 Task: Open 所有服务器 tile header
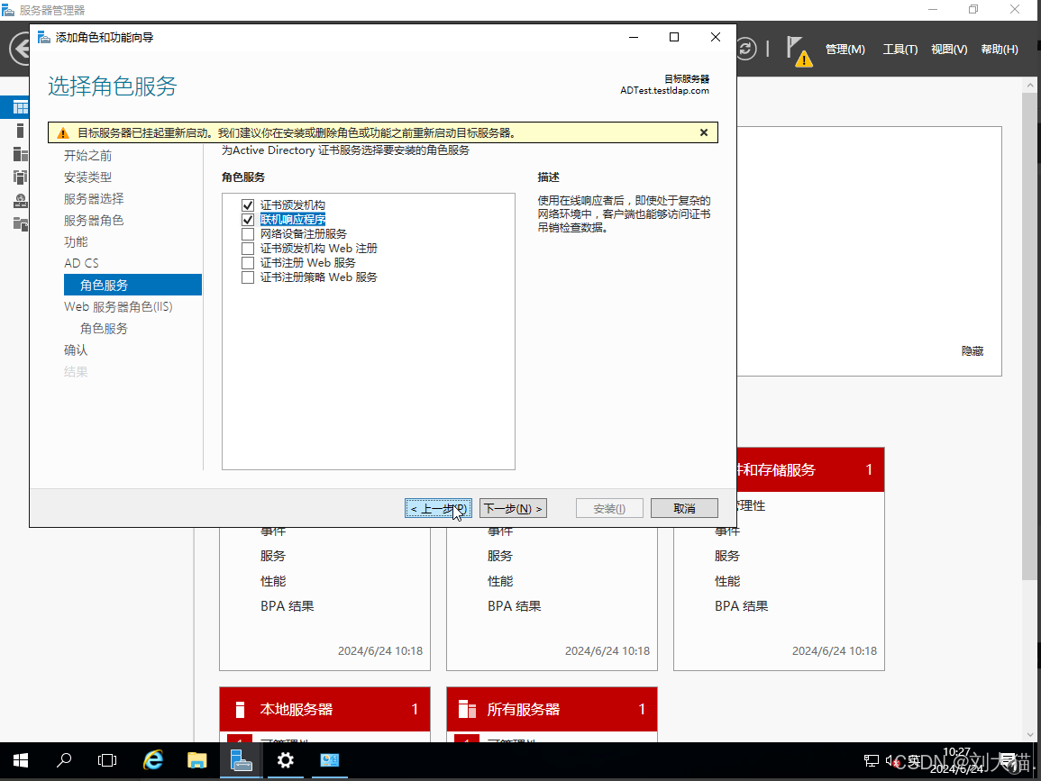point(552,709)
